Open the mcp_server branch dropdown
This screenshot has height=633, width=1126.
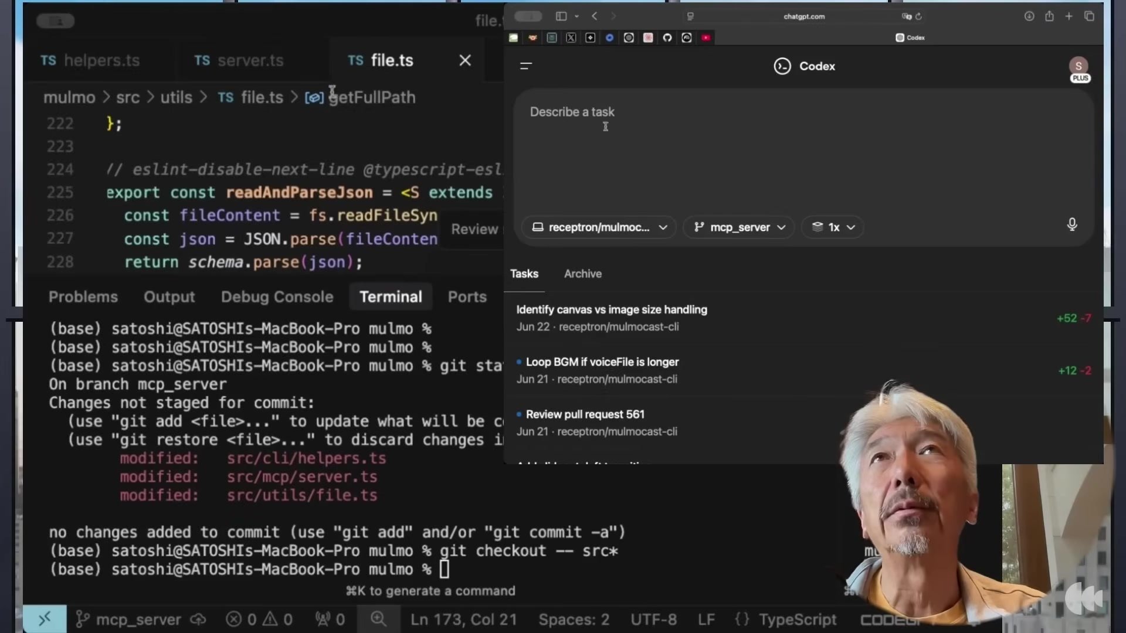(x=739, y=227)
